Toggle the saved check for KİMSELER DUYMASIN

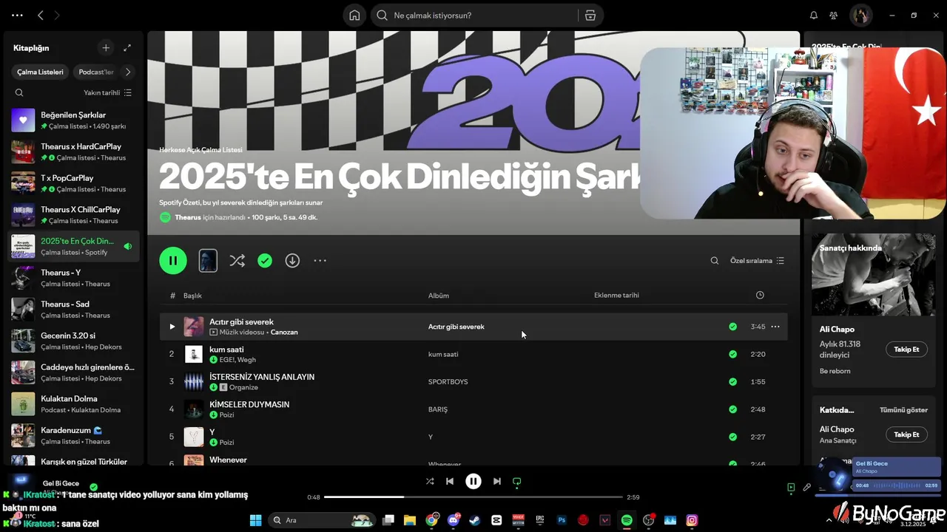pos(732,409)
